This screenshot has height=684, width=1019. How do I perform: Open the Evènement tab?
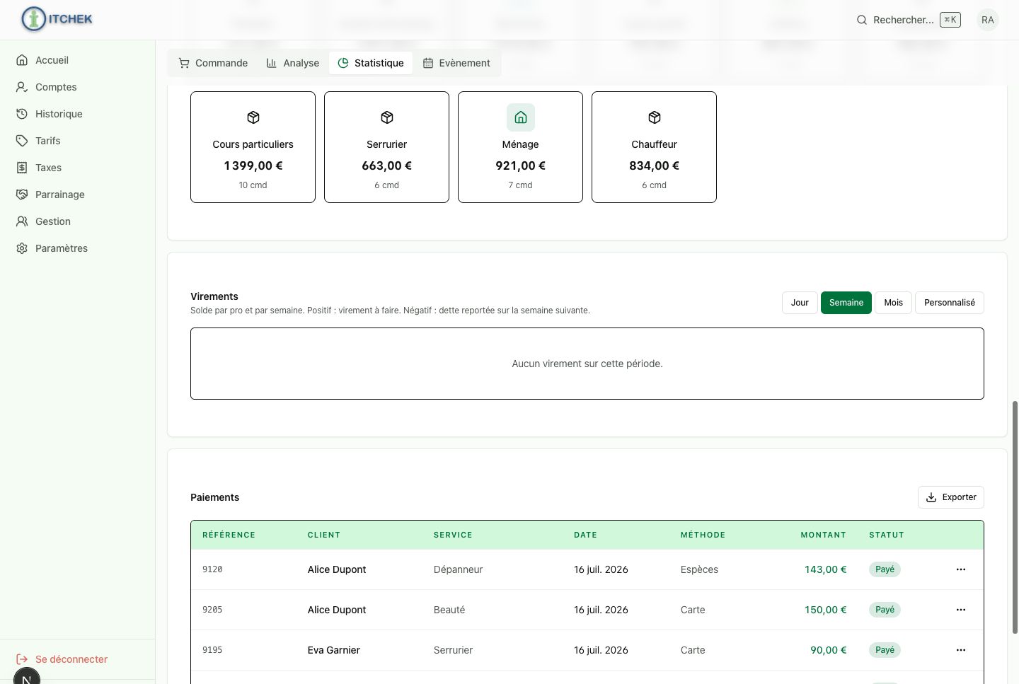coord(456,63)
